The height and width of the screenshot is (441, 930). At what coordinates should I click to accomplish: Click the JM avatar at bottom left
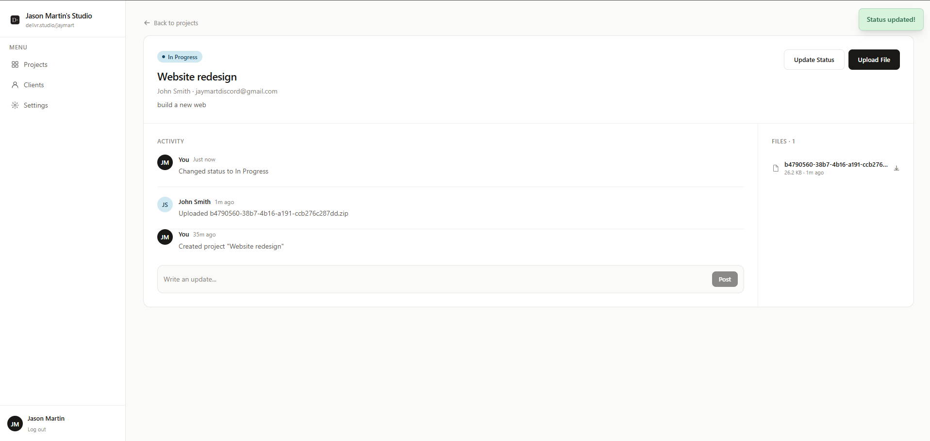click(x=15, y=423)
